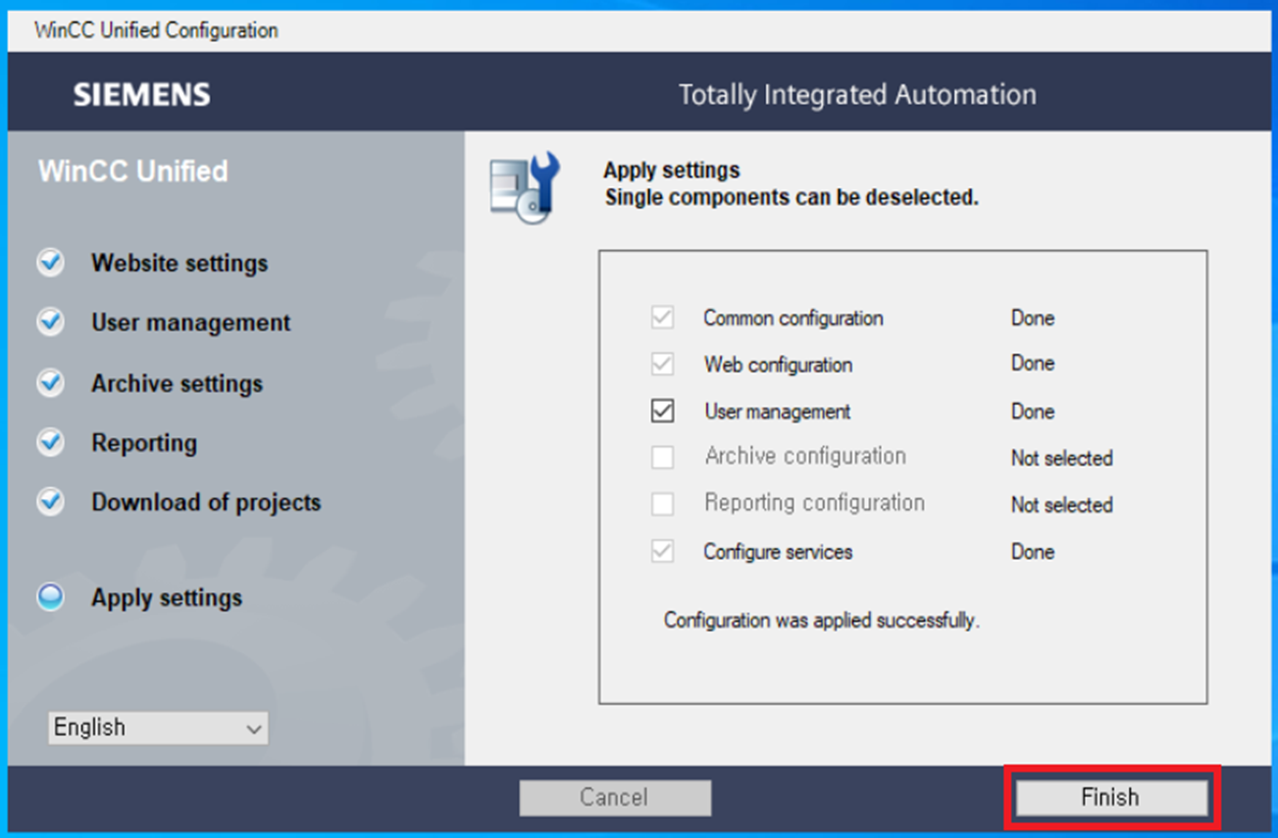This screenshot has width=1278, height=838.
Task: Click the server and wrench settings icon
Action: (525, 187)
